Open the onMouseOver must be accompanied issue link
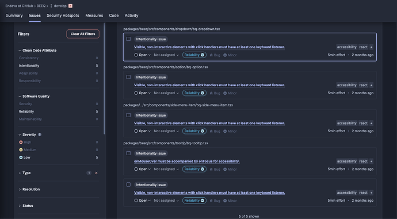This screenshot has height=219, width=397. [187, 162]
